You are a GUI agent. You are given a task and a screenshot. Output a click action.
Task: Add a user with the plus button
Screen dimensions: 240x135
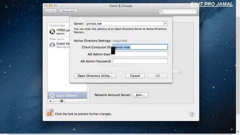(50, 101)
